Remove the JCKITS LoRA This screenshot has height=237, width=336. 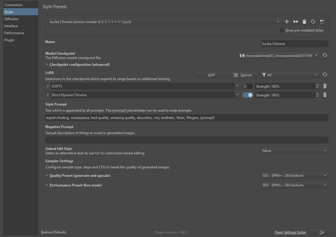tap(325, 86)
